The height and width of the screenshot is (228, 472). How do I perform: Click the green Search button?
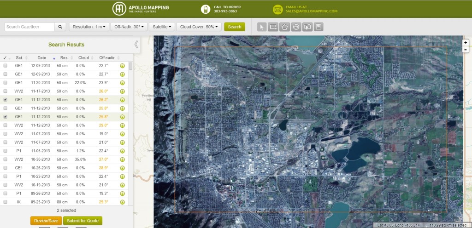[235, 27]
